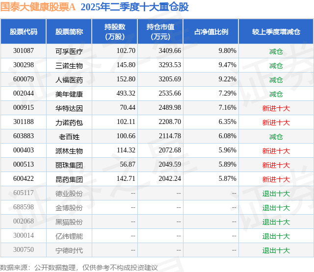The width and height of the screenshot is (314, 272).
Task: Click the 持仓市值(万元) column header
Action: pos(160,31)
